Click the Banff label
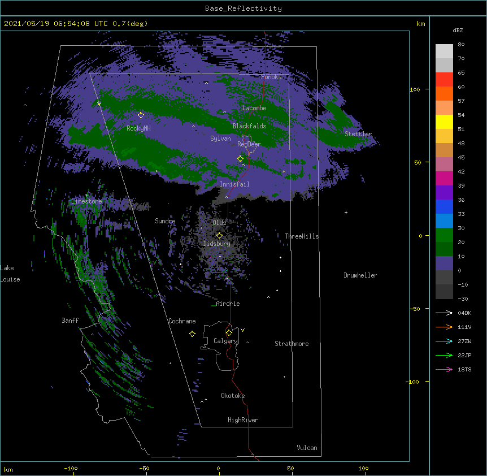 click(70, 321)
